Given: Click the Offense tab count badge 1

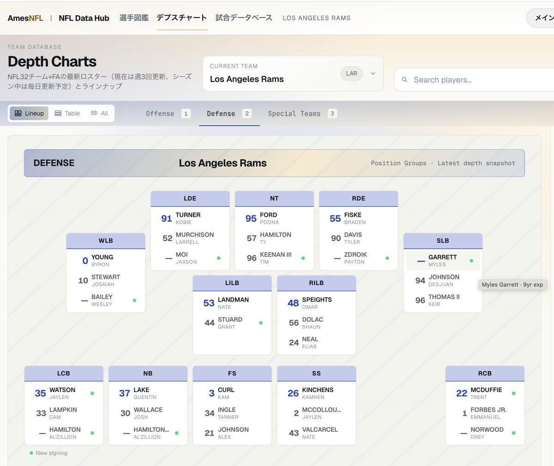Looking at the screenshot, I should point(186,114).
